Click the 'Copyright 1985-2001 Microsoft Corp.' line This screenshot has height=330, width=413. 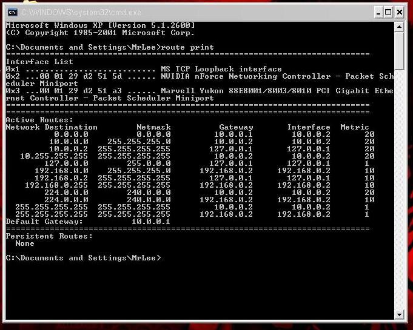coord(100,33)
